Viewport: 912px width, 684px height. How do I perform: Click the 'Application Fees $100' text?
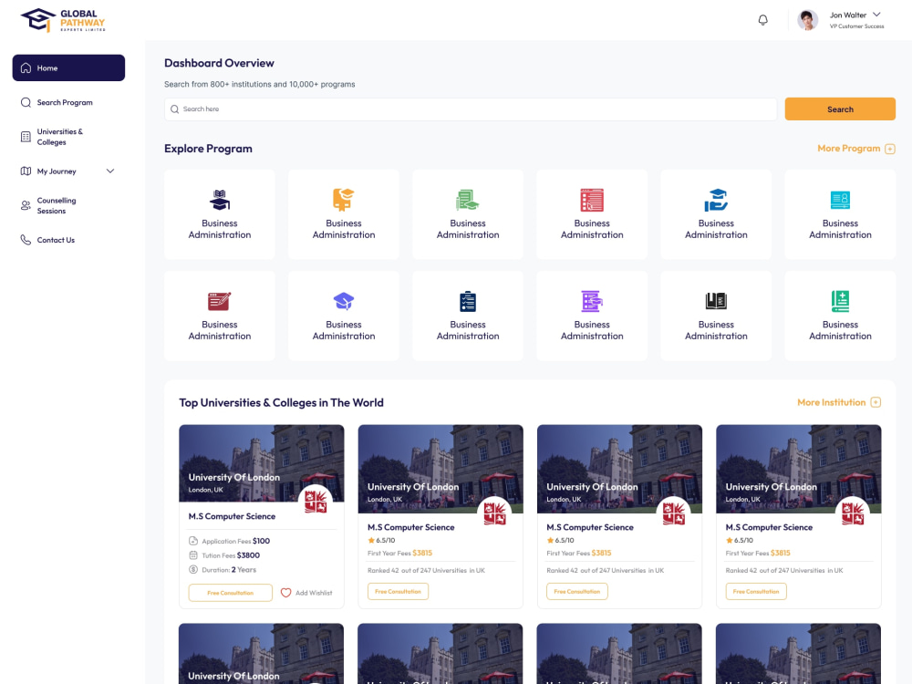pyautogui.click(x=235, y=541)
